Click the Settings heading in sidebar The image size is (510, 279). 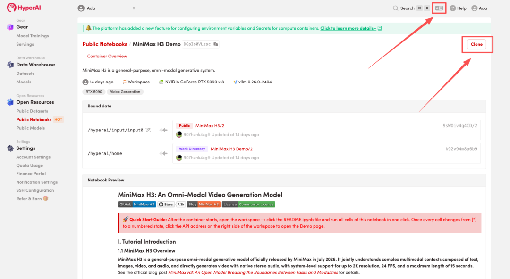click(25, 148)
